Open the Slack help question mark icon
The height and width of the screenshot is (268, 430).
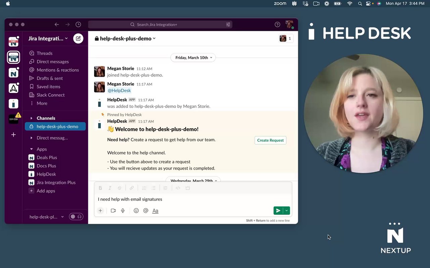click(x=277, y=24)
